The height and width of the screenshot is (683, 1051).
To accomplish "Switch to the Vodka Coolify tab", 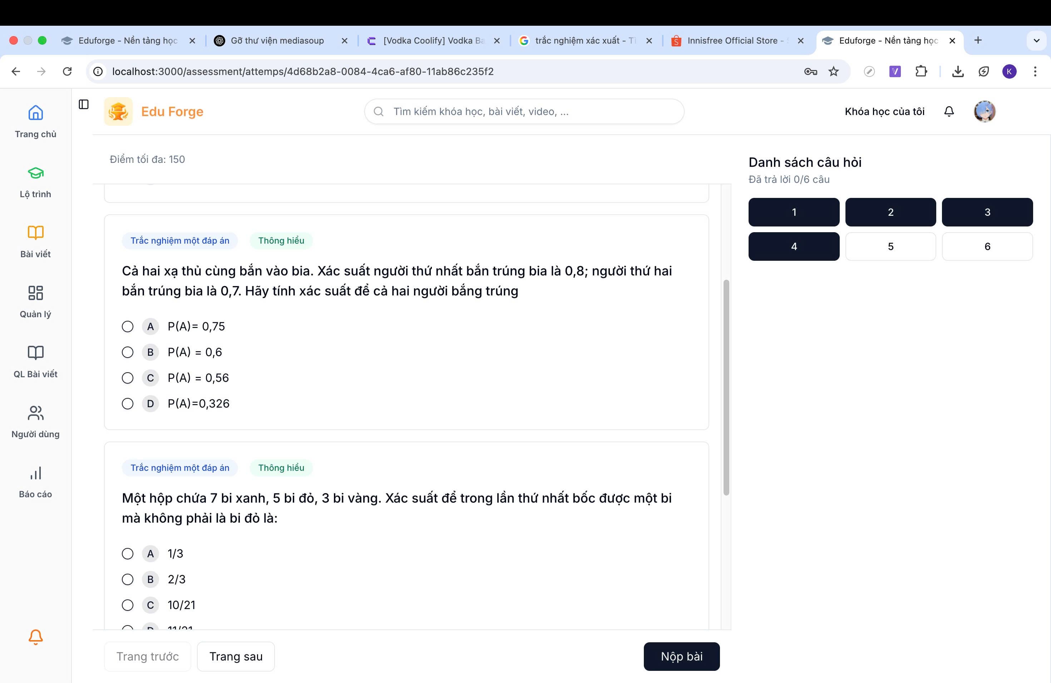I will tap(434, 41).
